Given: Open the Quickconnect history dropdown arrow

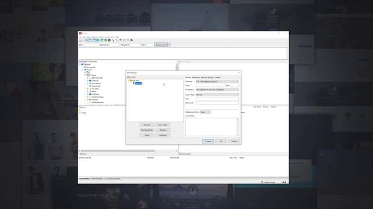Looking at the screenshot, I should pyautogui.click(x=170, y=45).
